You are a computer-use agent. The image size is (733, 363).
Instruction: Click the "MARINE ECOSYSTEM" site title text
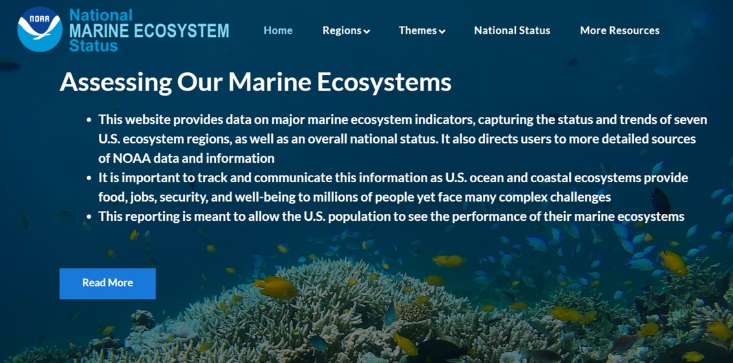(149, 30)
